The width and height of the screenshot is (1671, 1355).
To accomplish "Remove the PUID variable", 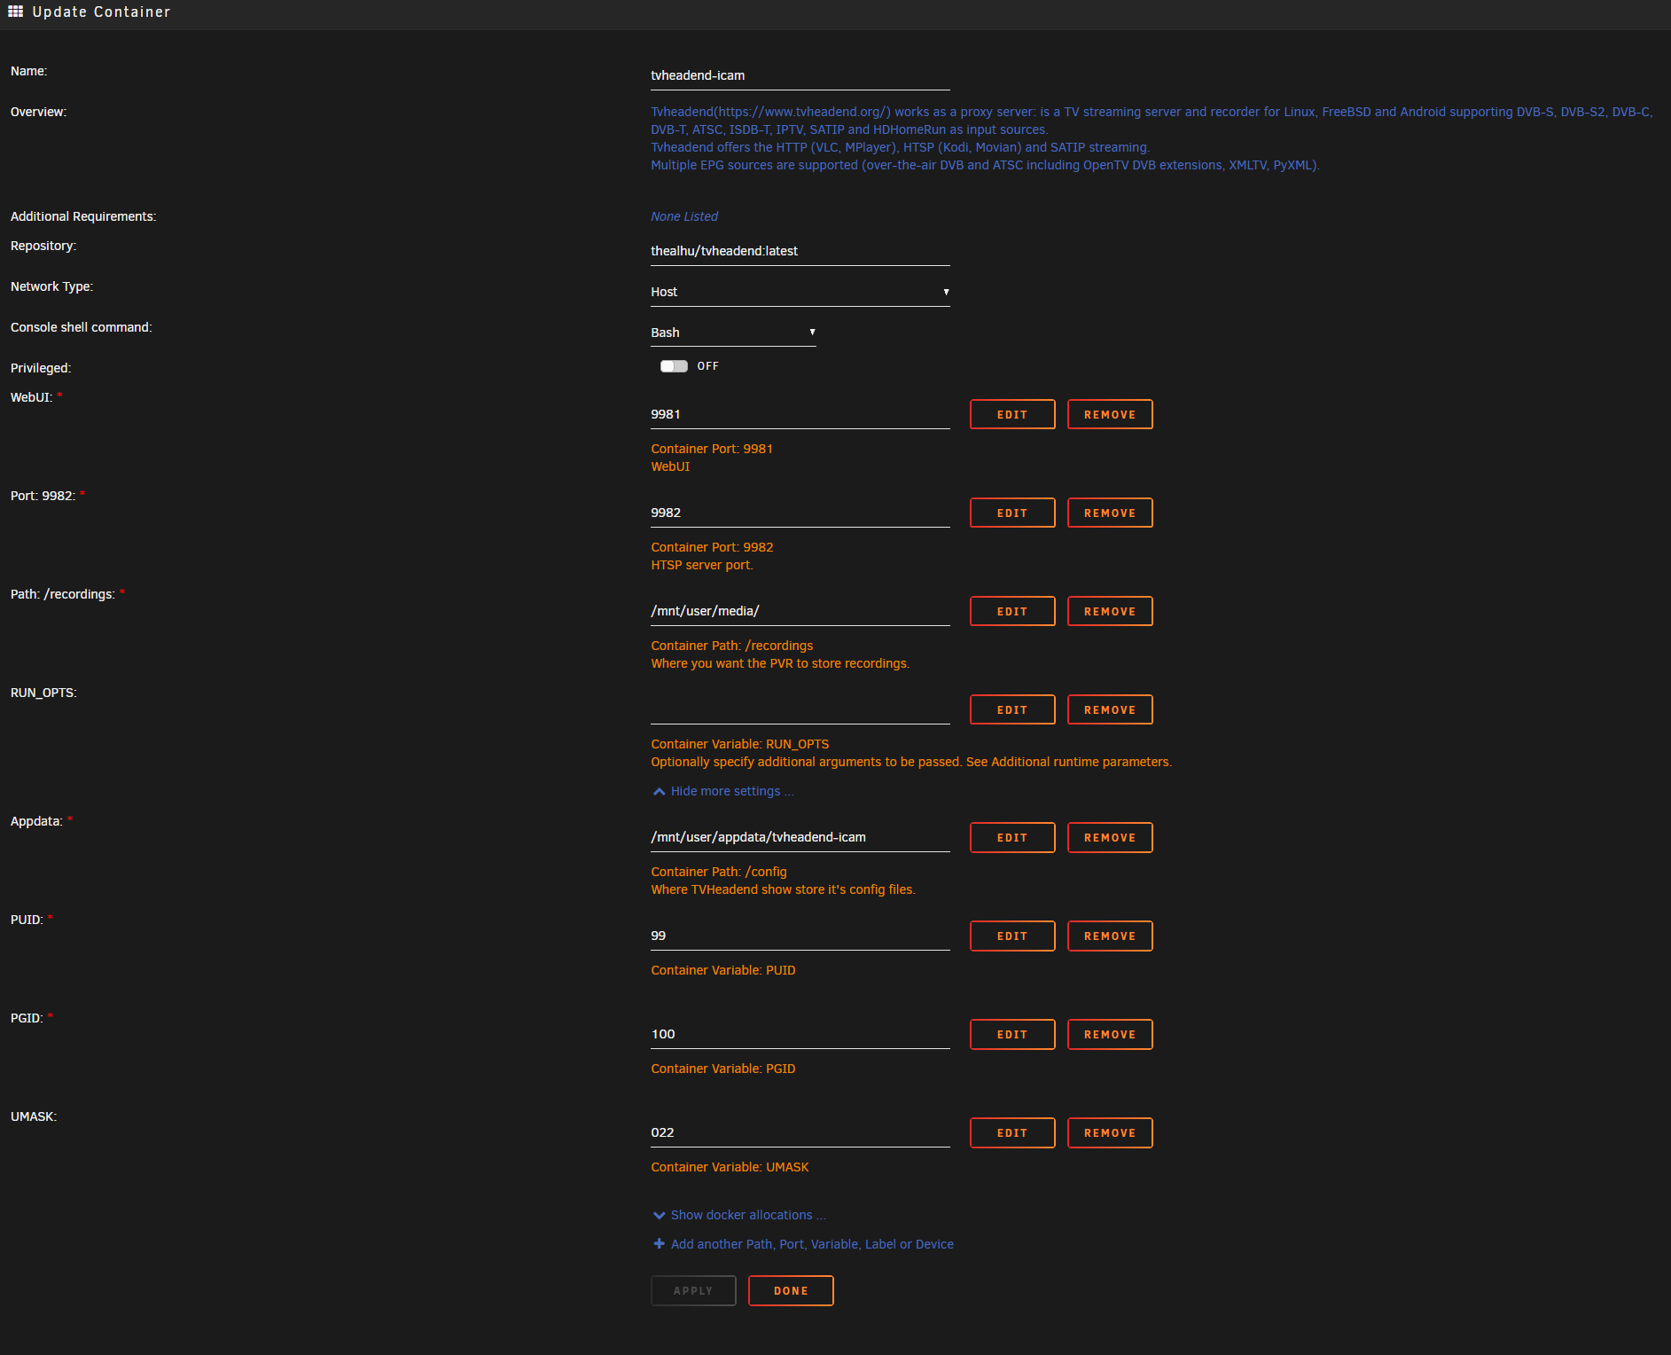I will point(1110,936).
